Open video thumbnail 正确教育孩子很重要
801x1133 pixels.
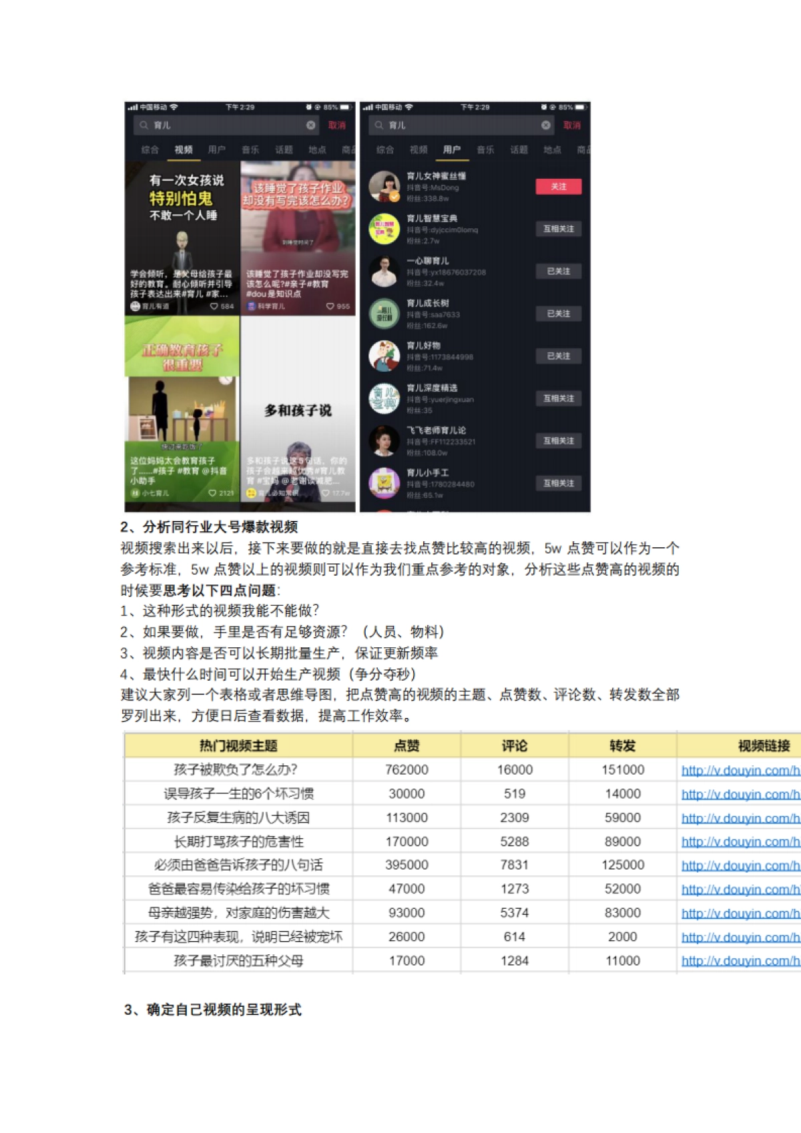(x=182, y=409)
